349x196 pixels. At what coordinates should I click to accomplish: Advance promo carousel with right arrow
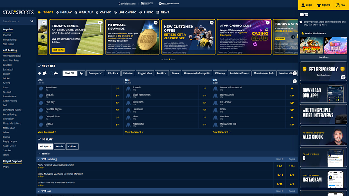(x=293, y=37)
